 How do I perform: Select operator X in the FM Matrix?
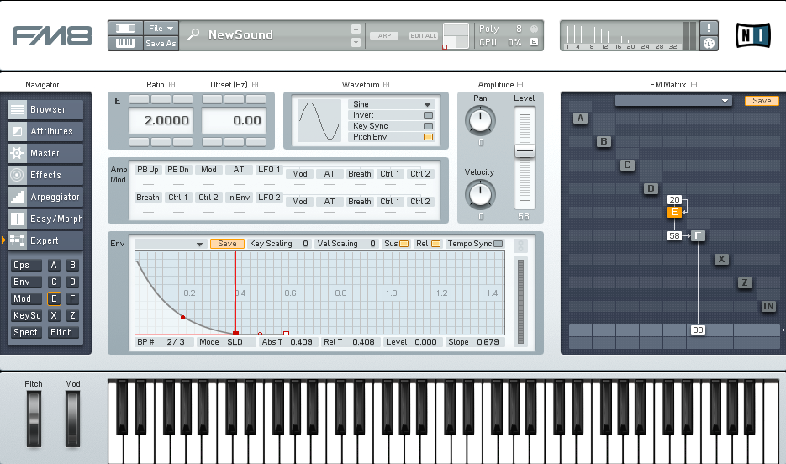click(721, 259)
